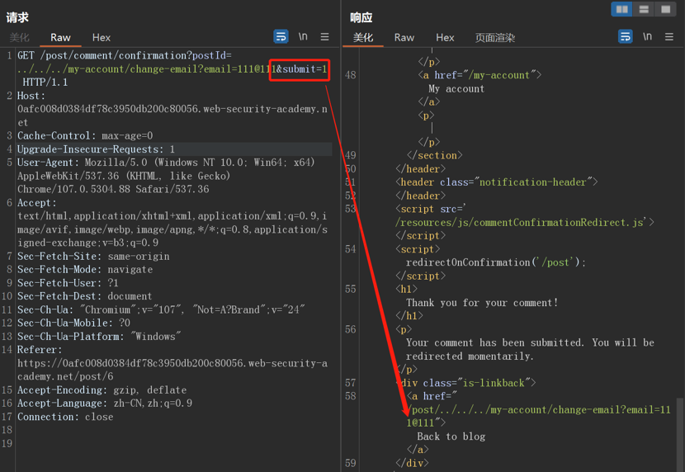Click the Sec-Ch-Ua-Mobile: ?0 header
Image resolution: width=685 pixels, height=472 pixels.
(x=73, y=323)
